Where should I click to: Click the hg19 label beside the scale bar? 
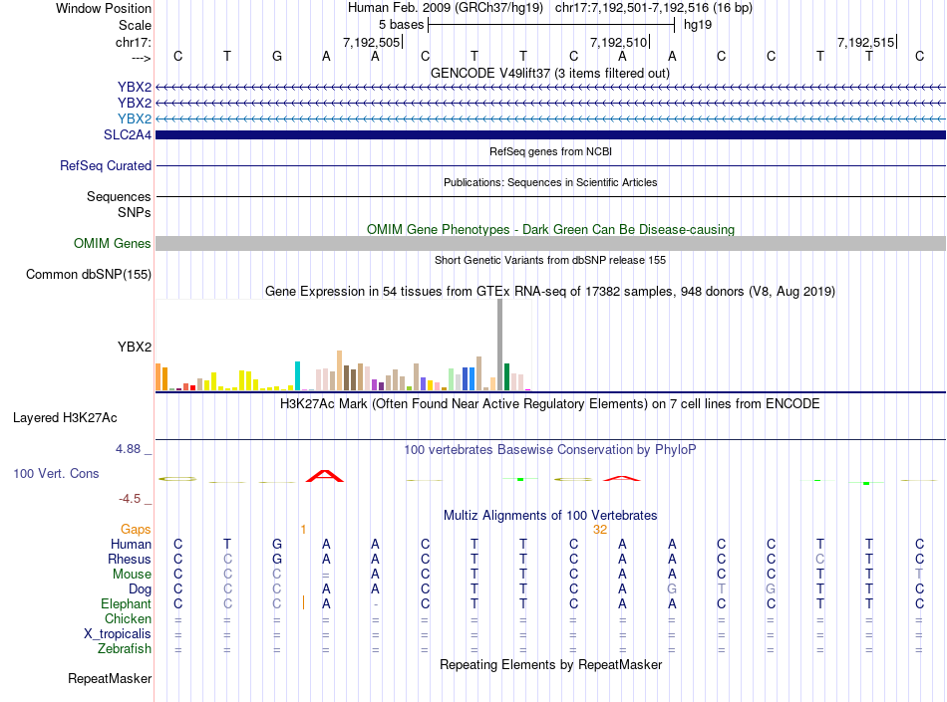coord(698,25)
